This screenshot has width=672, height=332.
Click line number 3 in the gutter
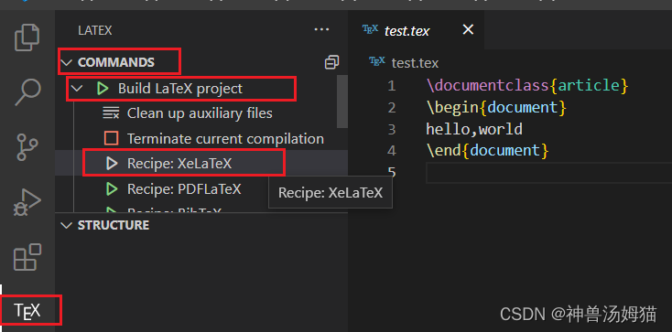pyautogui.click(x=391, y=129)
